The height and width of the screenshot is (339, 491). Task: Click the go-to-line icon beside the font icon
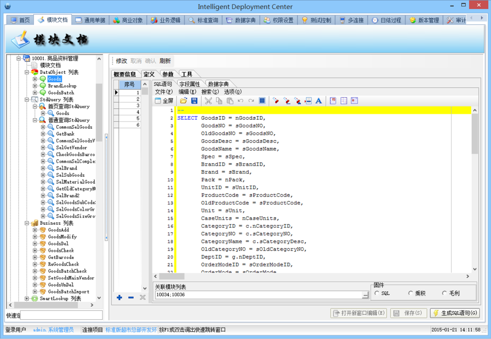tap(308, 101)
